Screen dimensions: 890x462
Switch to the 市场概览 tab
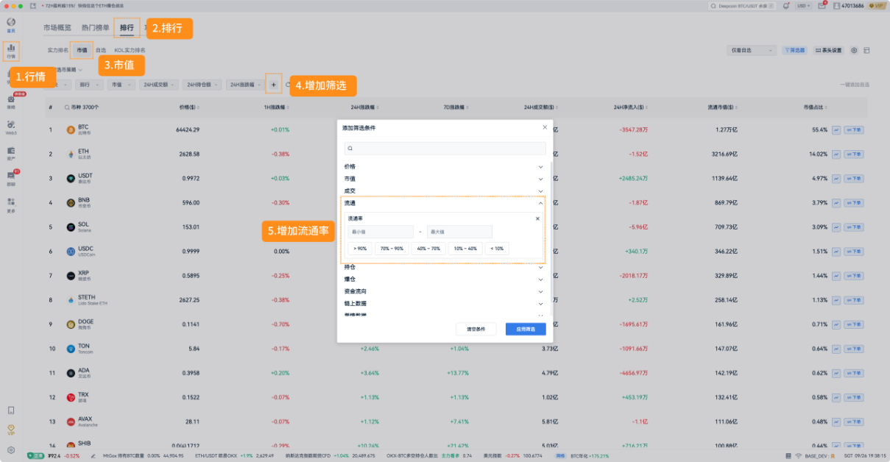click(57, 28)
